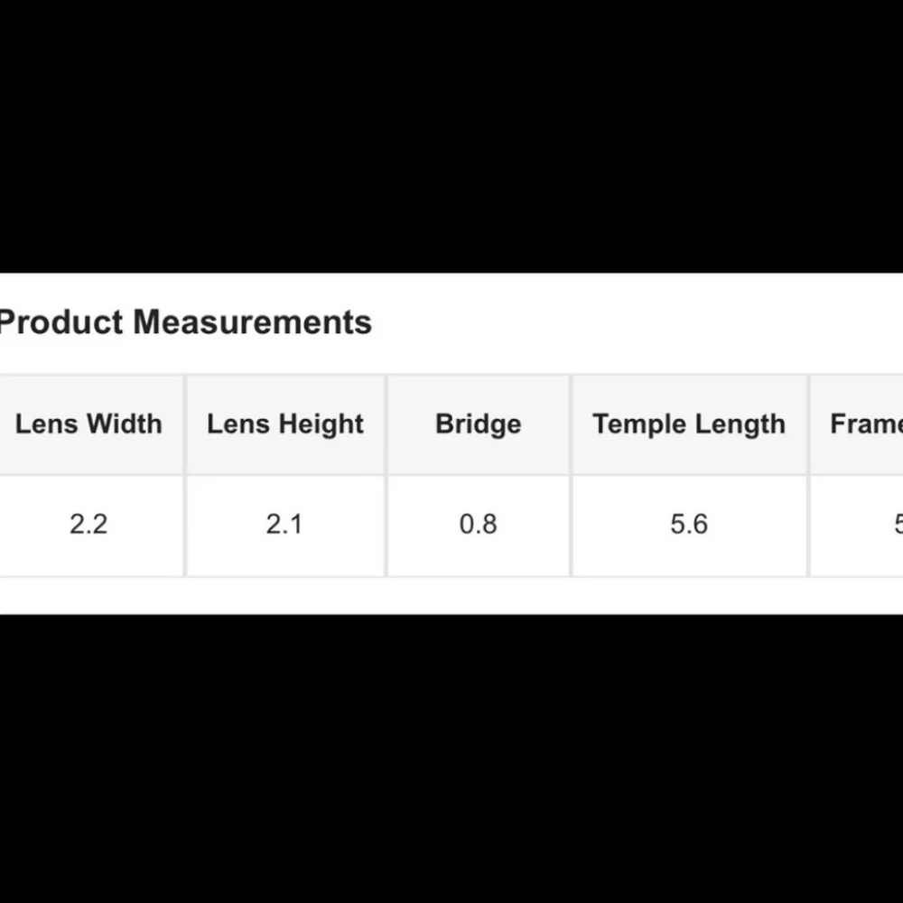Click the partially visible Frame column header
Viewport: 903px width, 903px height.
pyautogui.click(x=857, y=424)
